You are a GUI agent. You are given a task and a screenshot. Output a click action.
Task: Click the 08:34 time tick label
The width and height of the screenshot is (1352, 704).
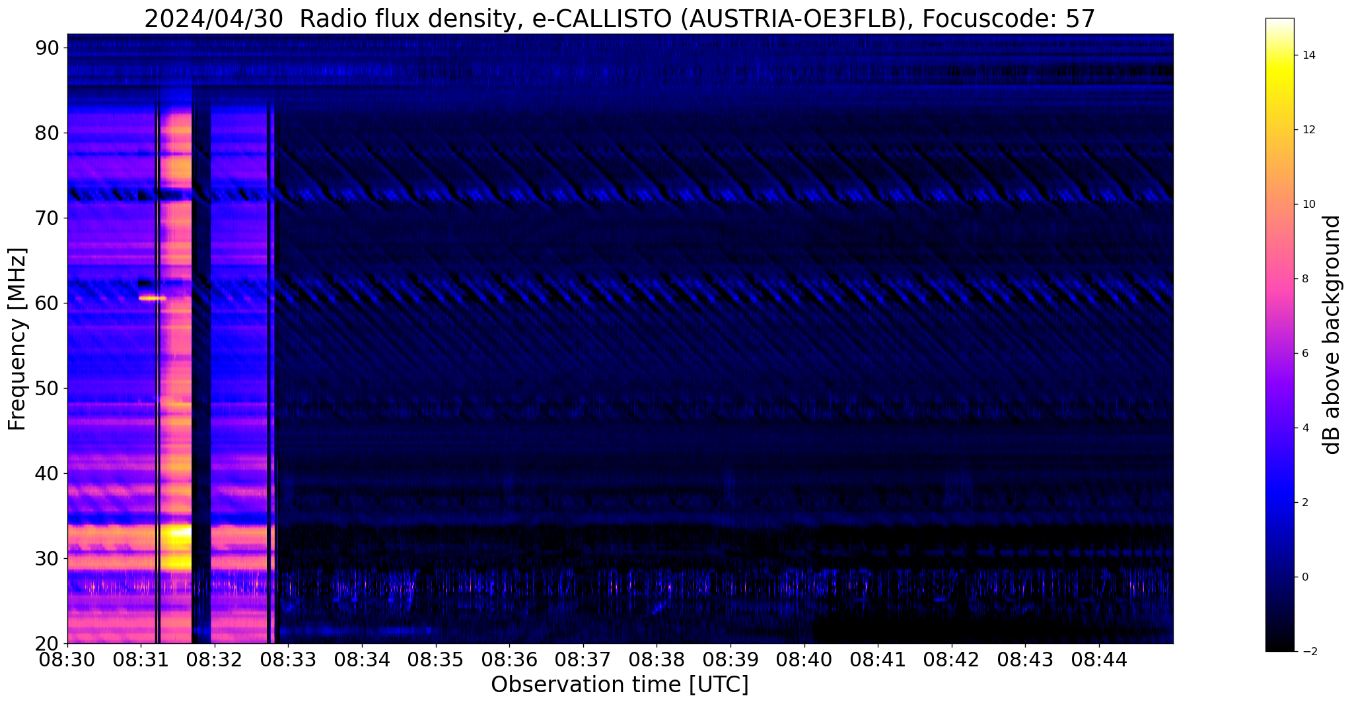[362, 659]
